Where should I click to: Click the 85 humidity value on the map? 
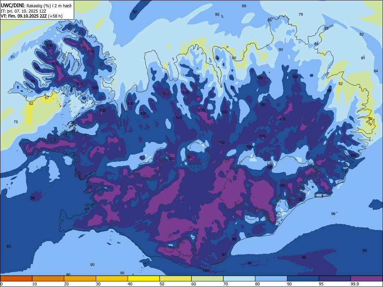[x=326, y=29]
